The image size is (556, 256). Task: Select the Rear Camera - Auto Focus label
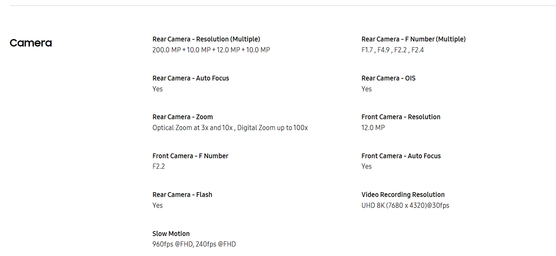pyautogui.click(x=191, y=78)
